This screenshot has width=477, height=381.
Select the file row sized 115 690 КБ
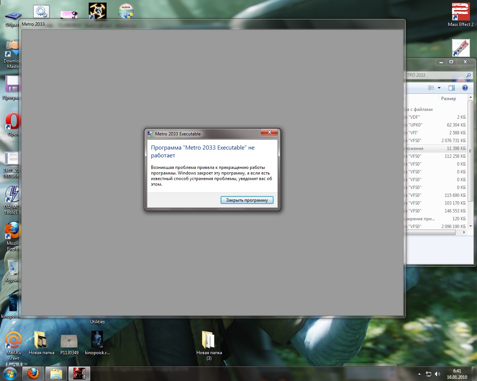436,195
